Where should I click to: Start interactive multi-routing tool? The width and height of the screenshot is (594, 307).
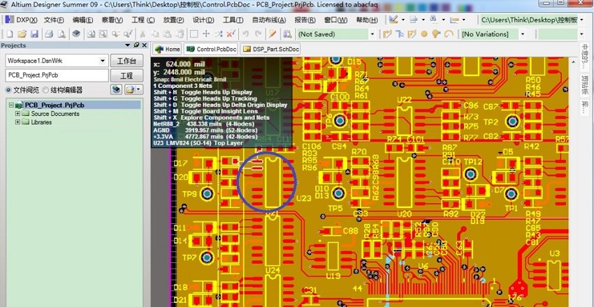pos(412,34)
